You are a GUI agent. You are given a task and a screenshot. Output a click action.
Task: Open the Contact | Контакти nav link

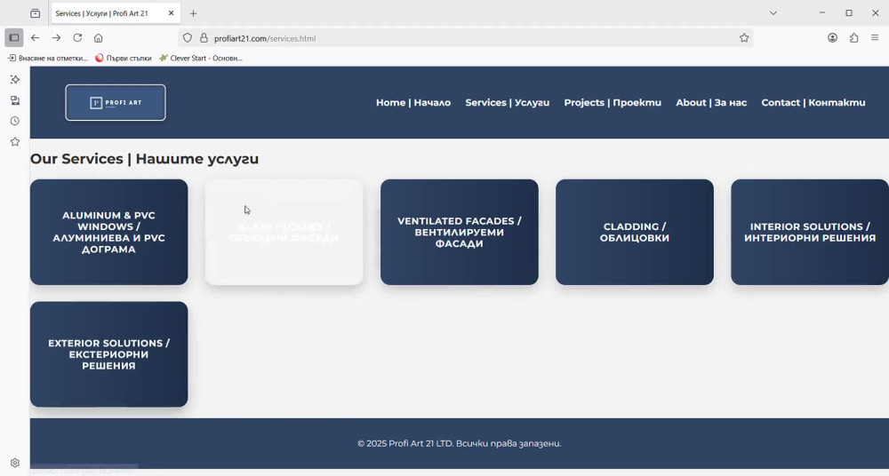813,102
